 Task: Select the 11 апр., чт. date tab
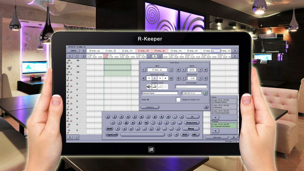(x=111, y=51)
